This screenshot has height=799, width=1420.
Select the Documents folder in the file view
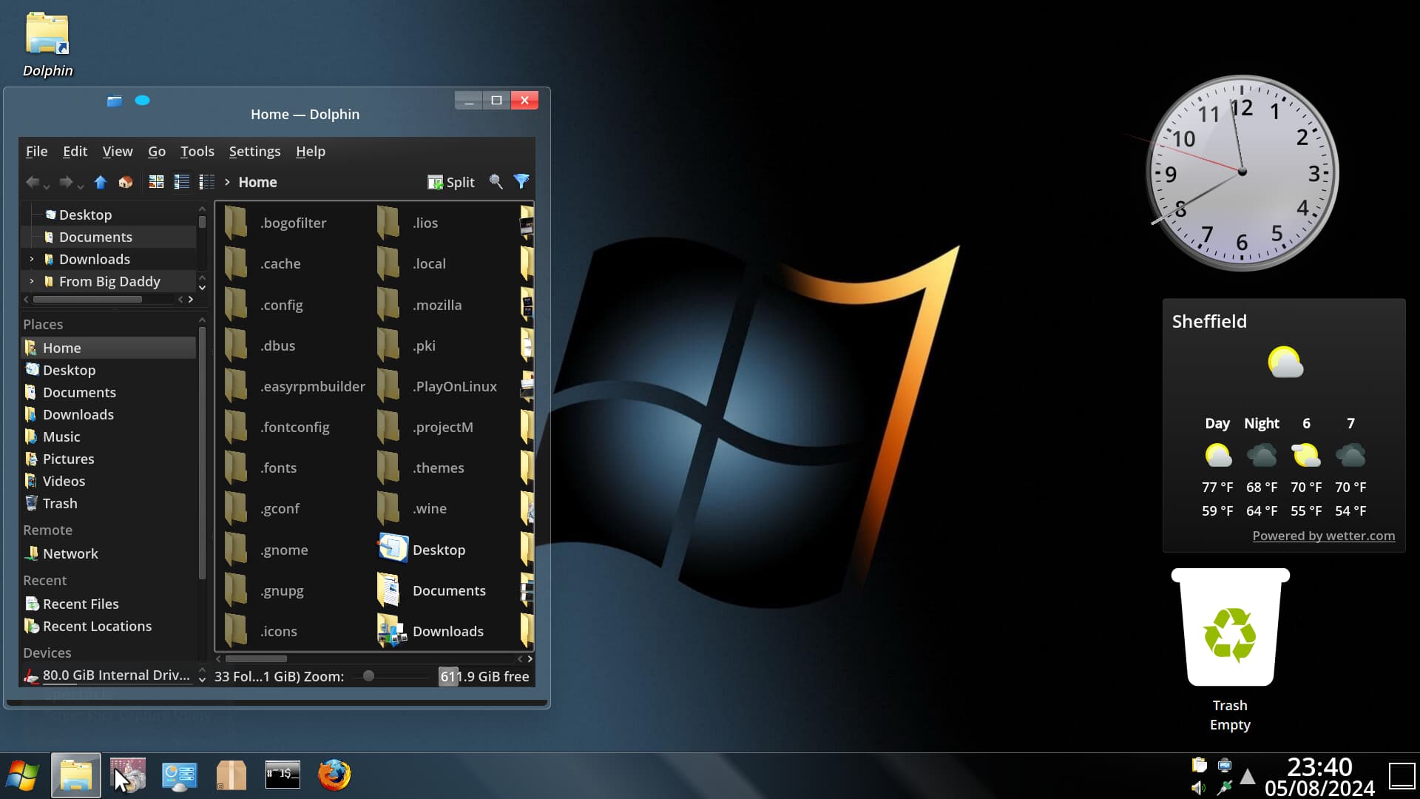[x=431, y=590]
